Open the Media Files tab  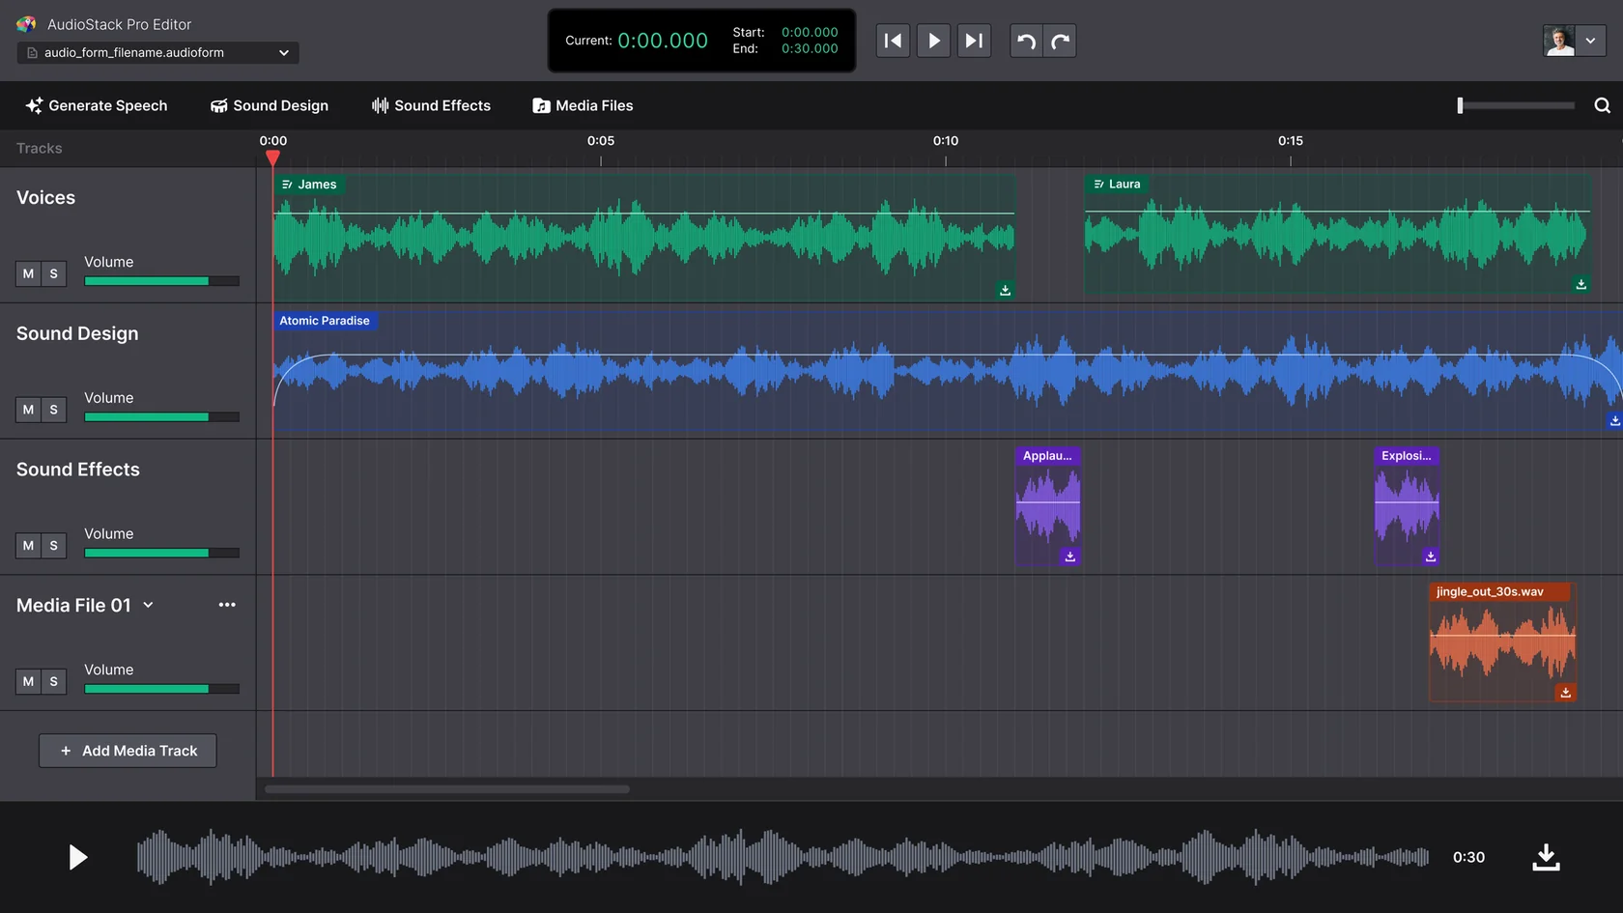point(583,105)
